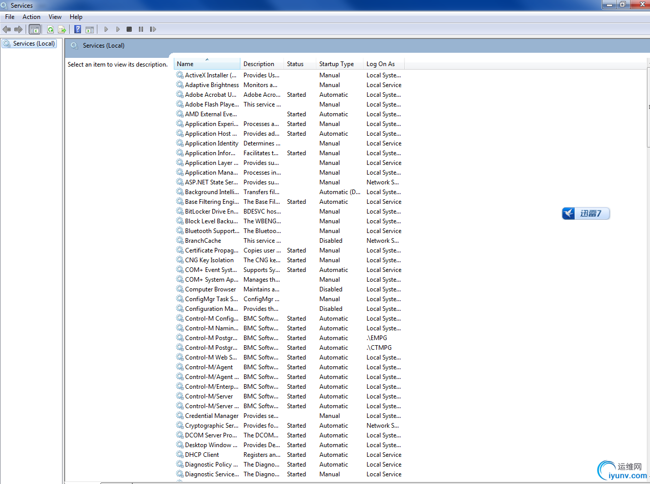
Task: Select the Application Host service name
Action: coord(211,133)
